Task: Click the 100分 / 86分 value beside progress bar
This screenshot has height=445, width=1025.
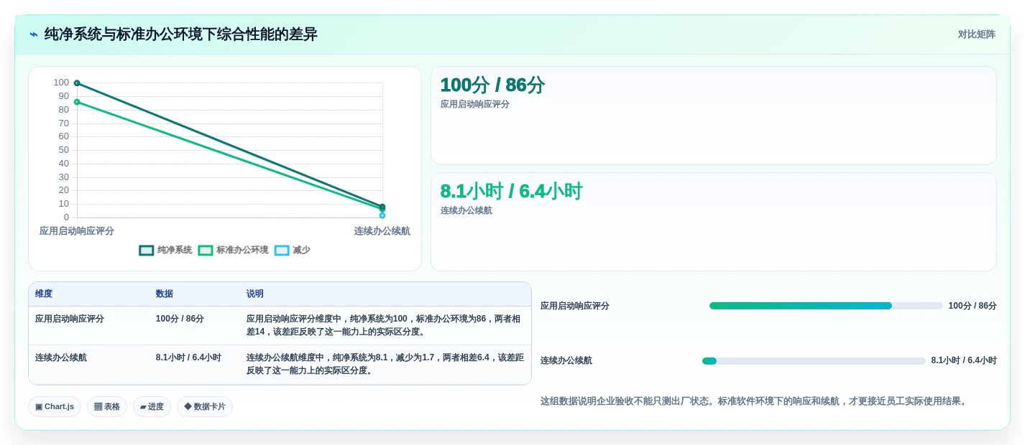Action: click(973, 306)
